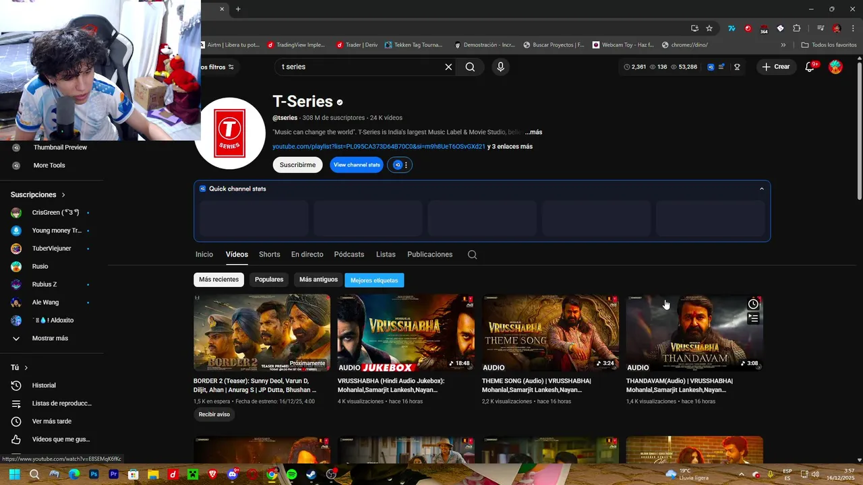Image resolution: width=863 pixels, height=485 pixels.
Task: Select the Más recientes filter chip
Action: pos(218,280)
